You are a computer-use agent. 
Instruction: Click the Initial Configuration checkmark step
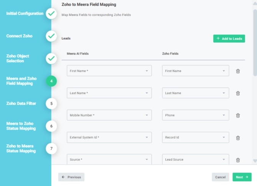(51, 13)
